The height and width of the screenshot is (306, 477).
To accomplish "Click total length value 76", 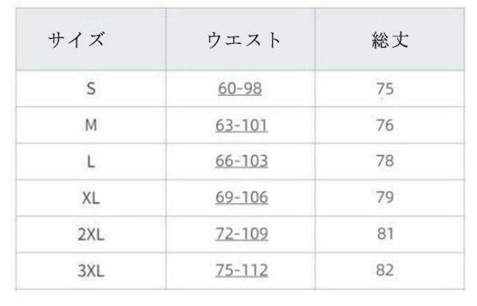I will (385, 125).
